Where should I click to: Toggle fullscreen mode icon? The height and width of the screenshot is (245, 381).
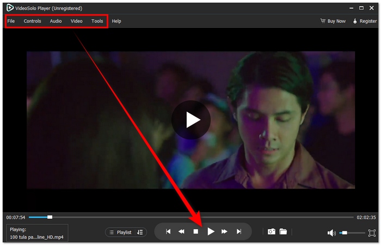coord(372,233)
